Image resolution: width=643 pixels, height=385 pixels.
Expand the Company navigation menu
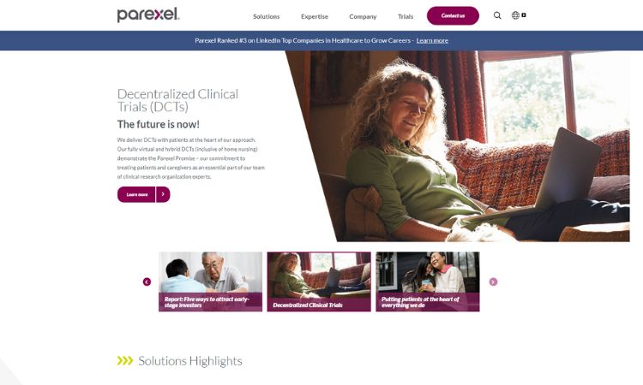tap(363, 16)
